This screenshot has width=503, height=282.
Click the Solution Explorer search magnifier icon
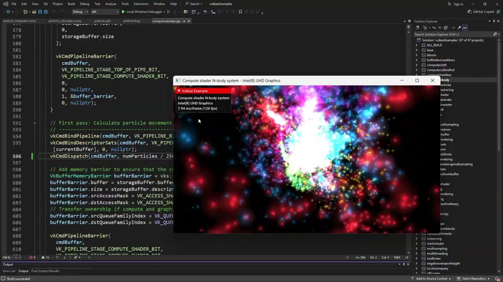tap(495, 34)
